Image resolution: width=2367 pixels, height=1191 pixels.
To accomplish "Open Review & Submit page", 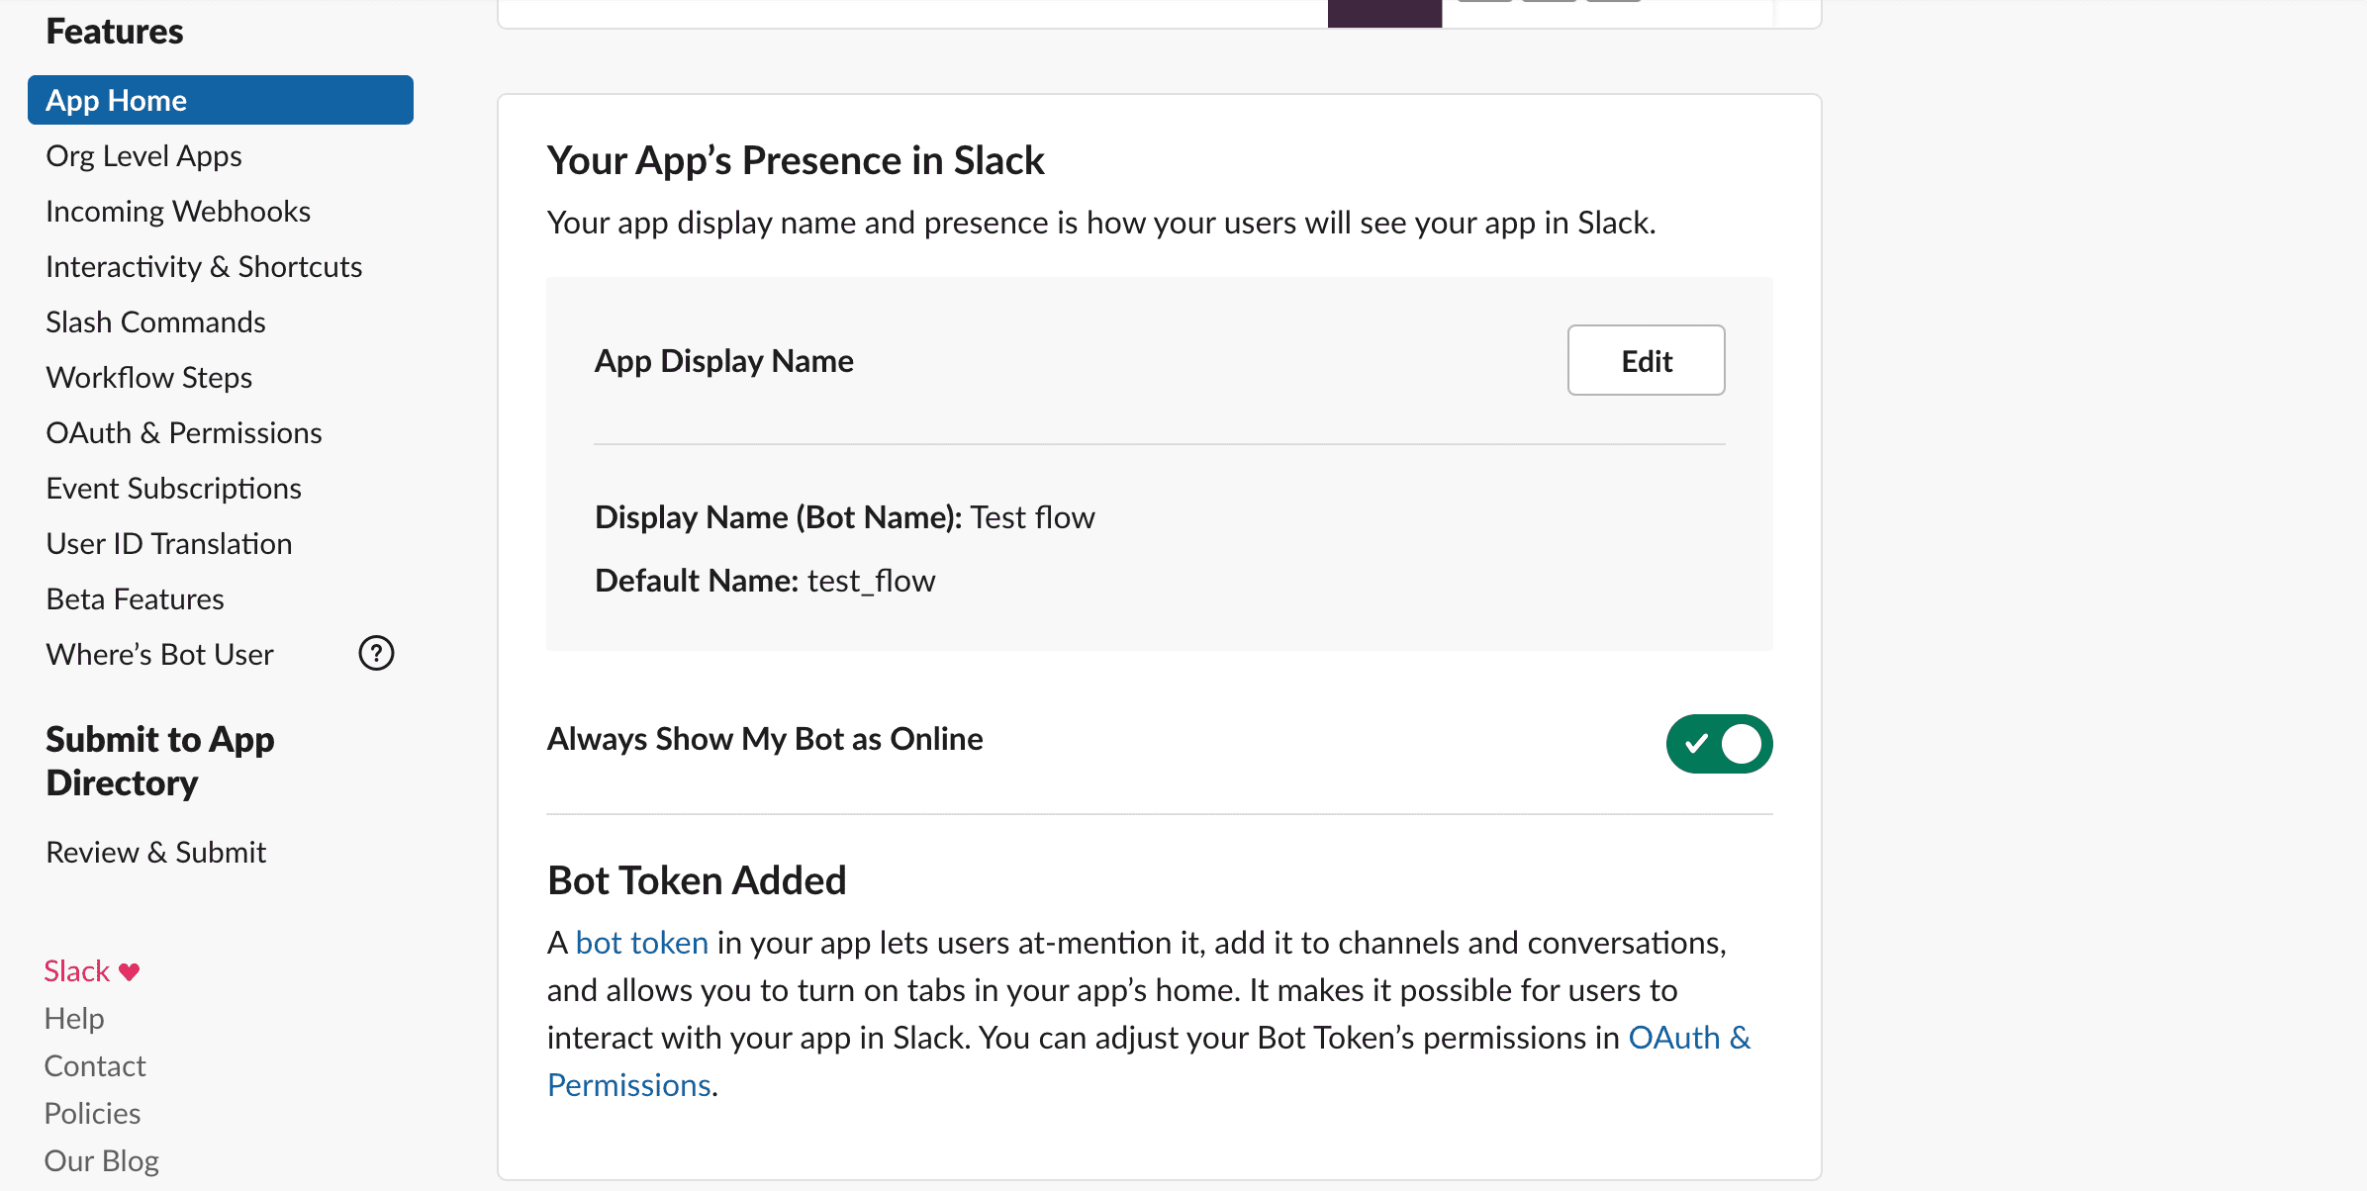I will click(x=155, y=853).
